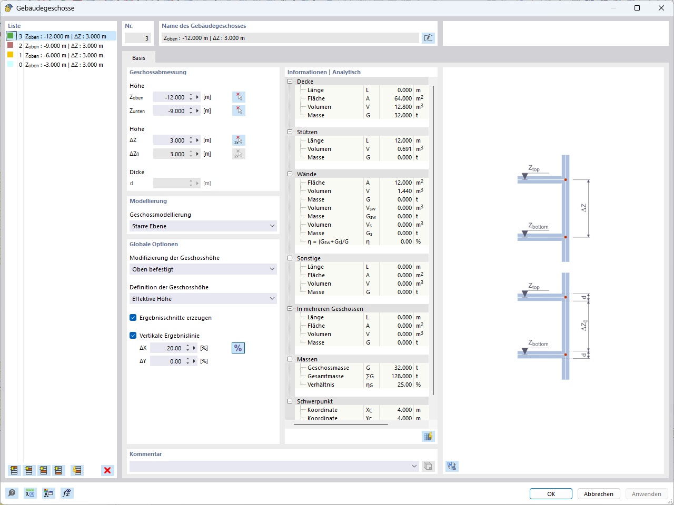Click the fourth new story icon under Liste
The height and width of the screenshot is (505, 674).
tap(58, 470)
